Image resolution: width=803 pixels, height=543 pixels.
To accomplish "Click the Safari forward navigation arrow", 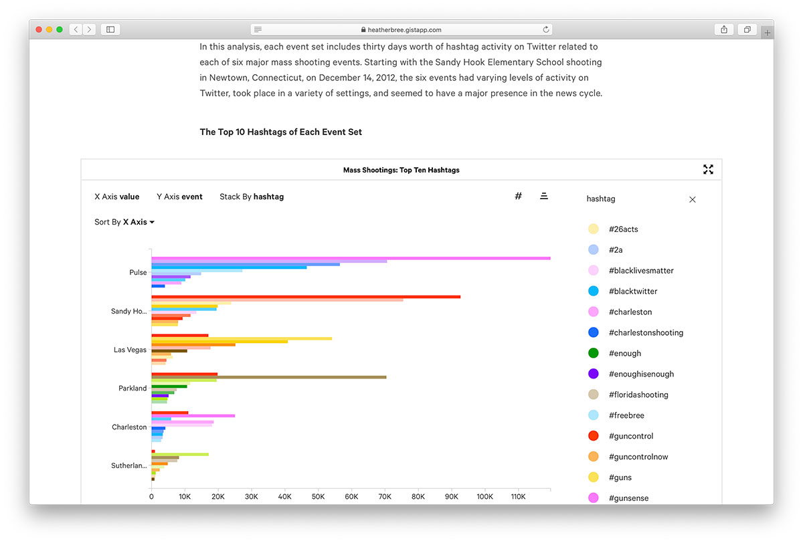I will pos(90,29).
